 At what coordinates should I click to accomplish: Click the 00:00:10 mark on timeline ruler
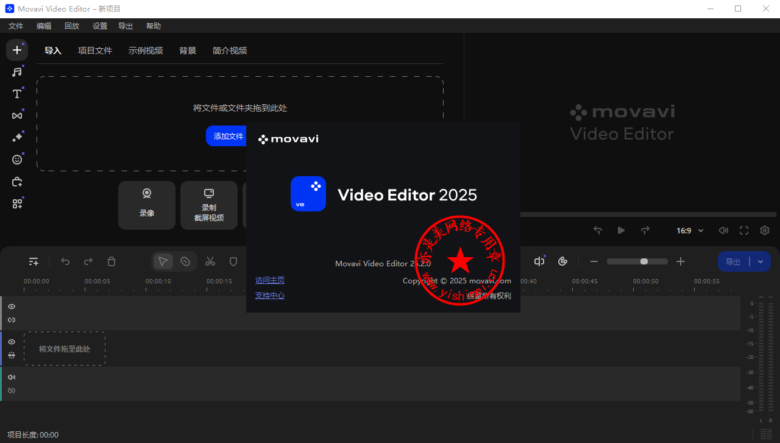click(158, 282)
